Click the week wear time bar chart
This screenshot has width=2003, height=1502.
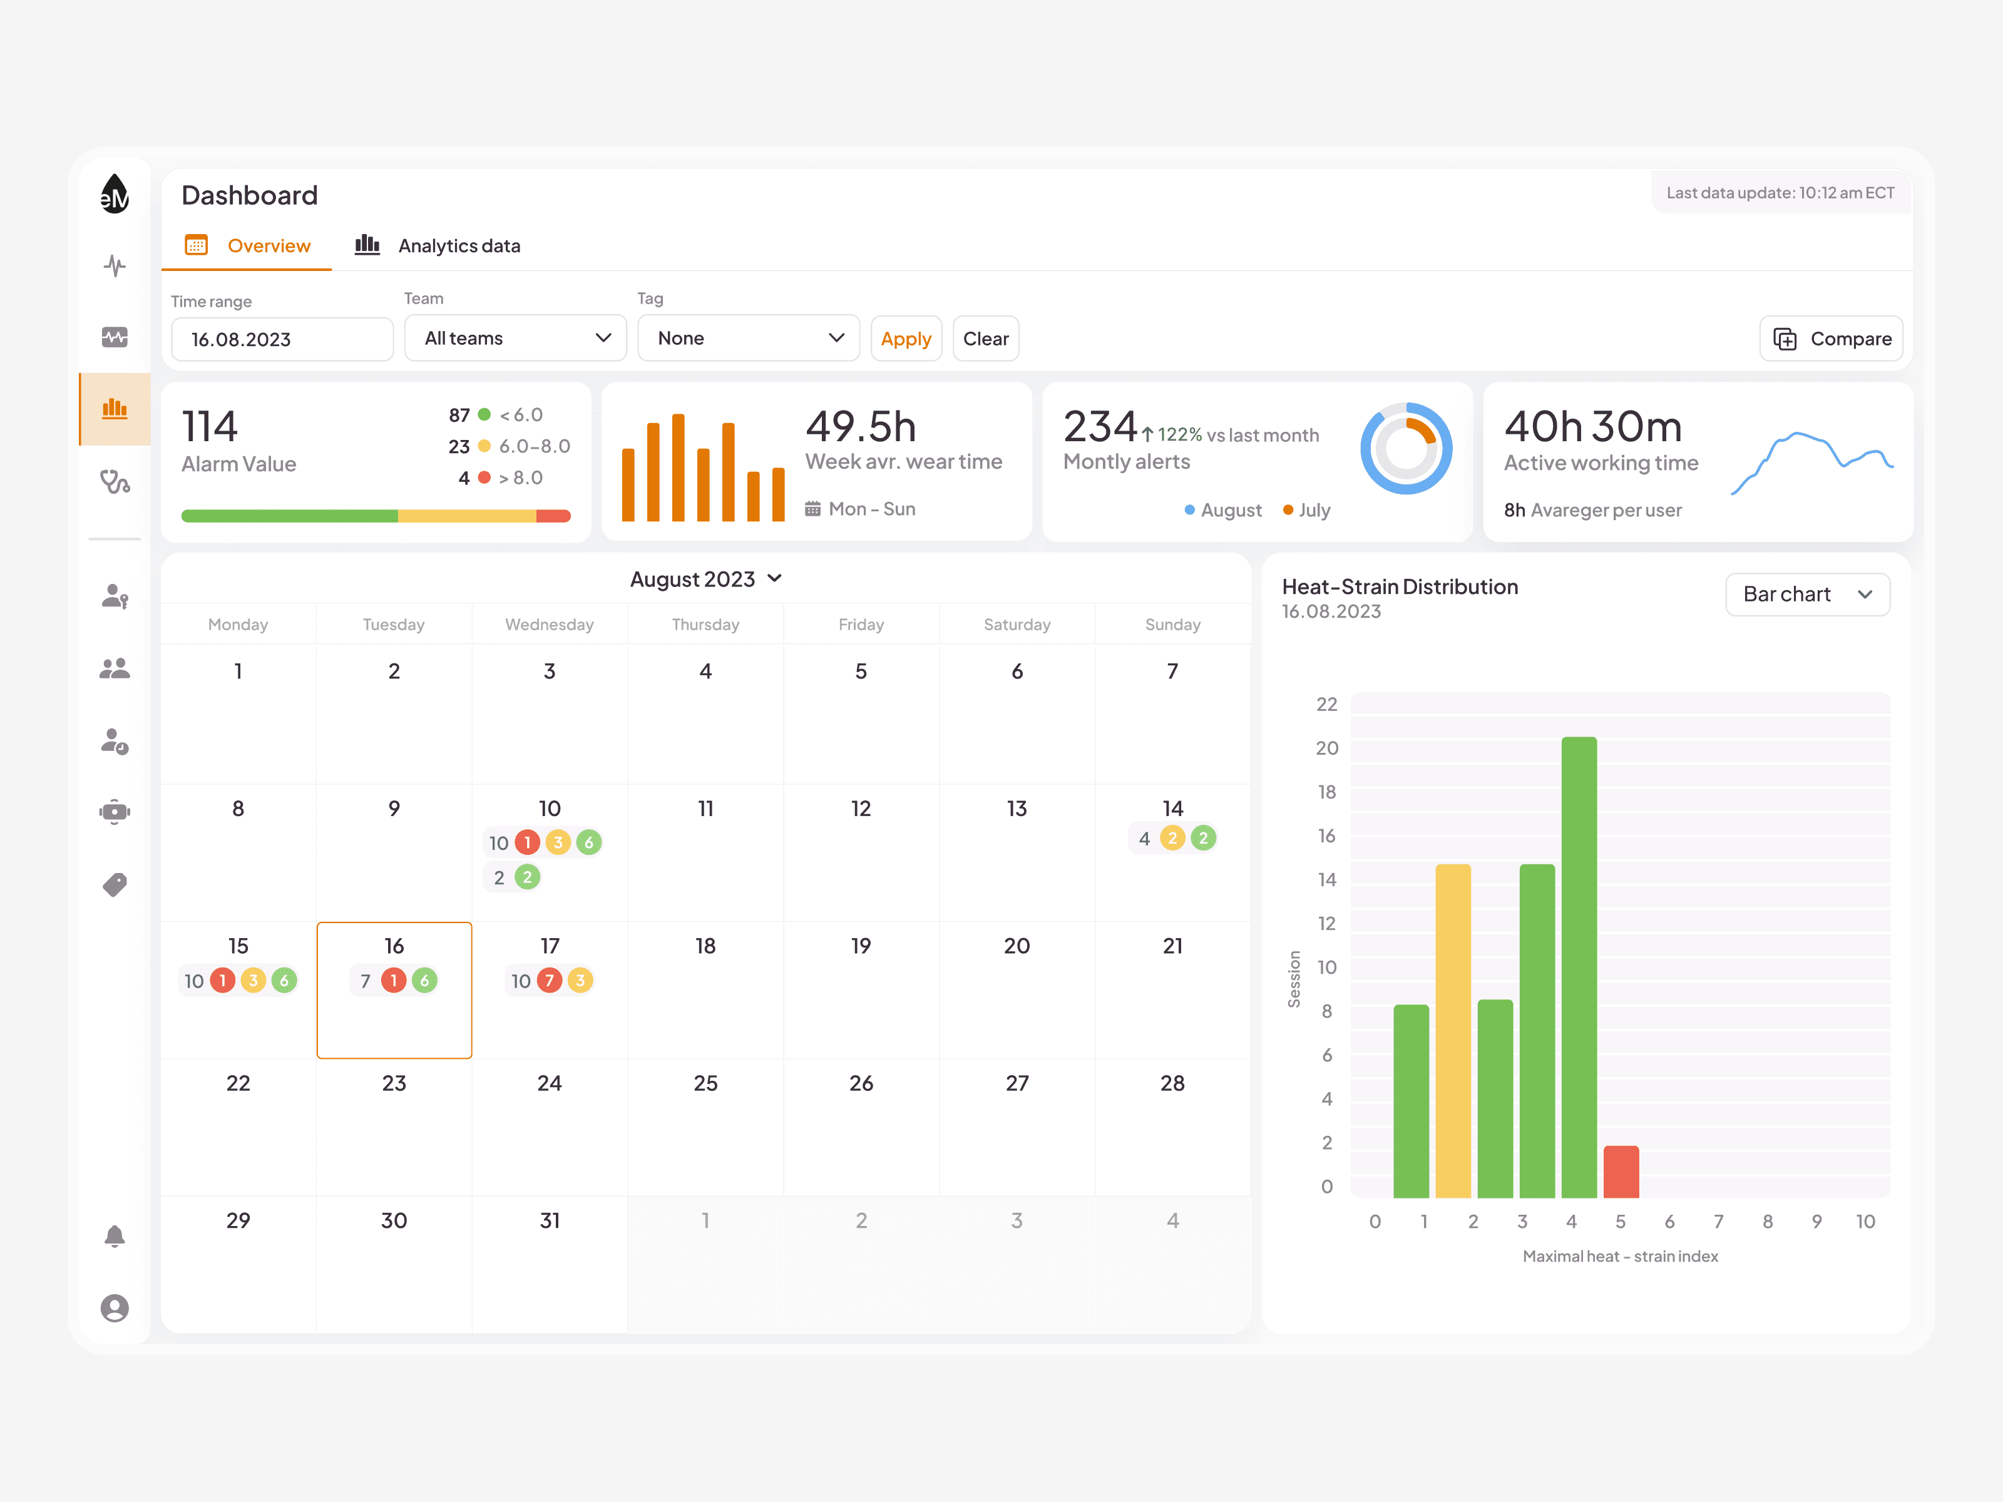pyautogui.click(x=703, y=467)
